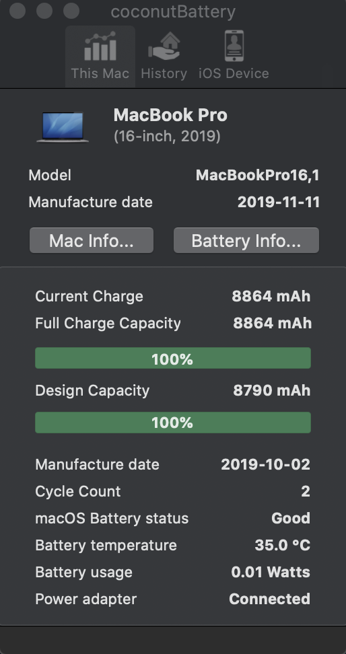Viewport: 346px width, 654px height.
Task: Click the macOS Battery status Good value
Action: click(x=291, y=518)
